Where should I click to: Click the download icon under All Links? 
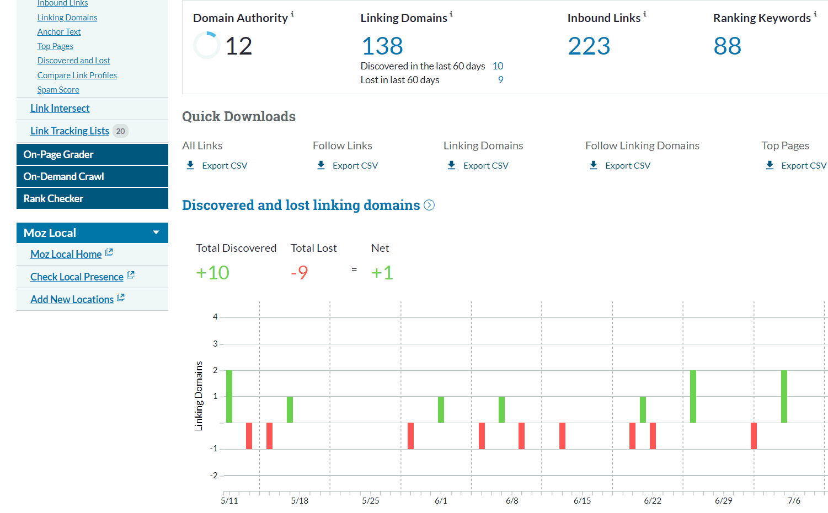tap(190, 165)
